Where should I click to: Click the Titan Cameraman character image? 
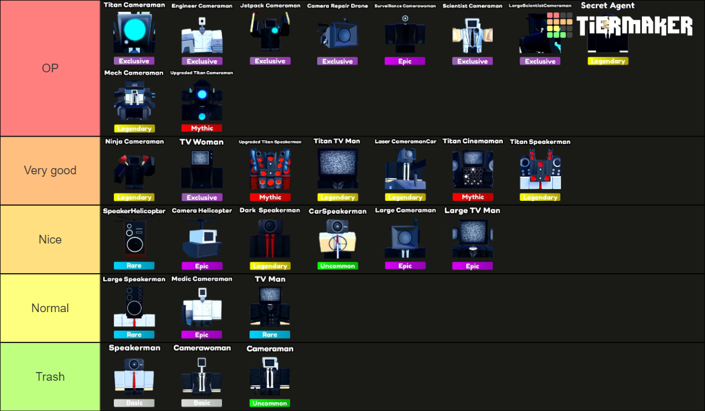[134, 33]
